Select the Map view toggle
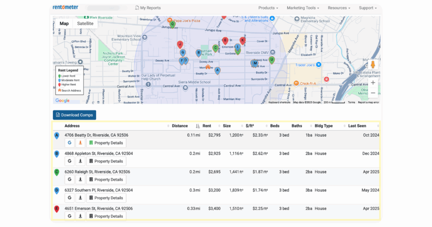Image resolution: width=432 pixels, height=227 pixels. (64, 24)
